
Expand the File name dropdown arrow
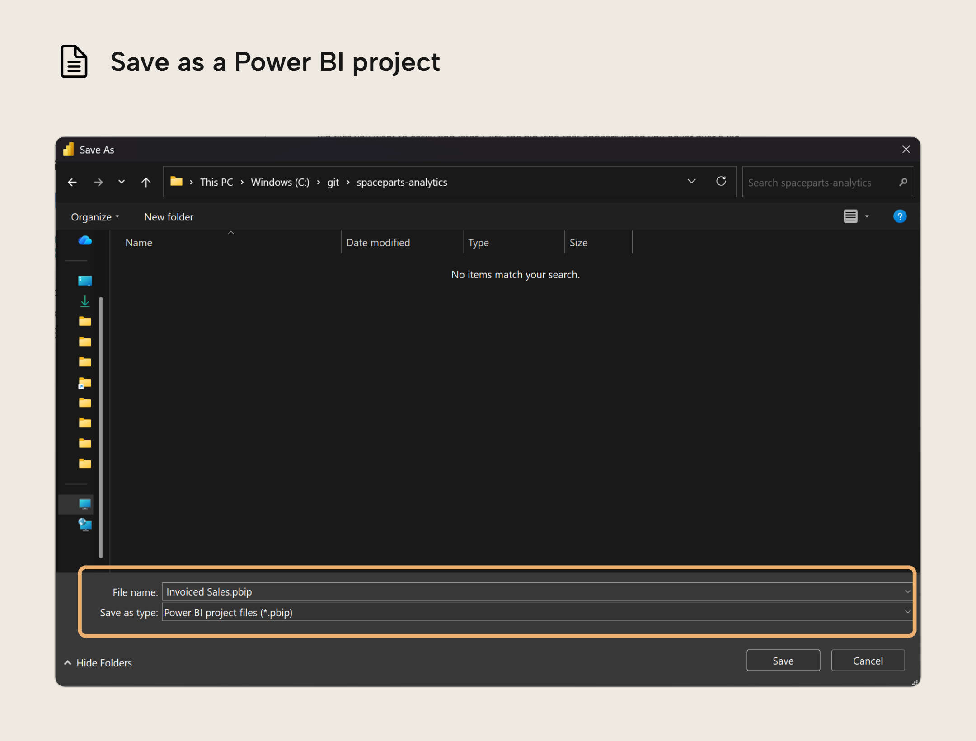tap(907, 591)
